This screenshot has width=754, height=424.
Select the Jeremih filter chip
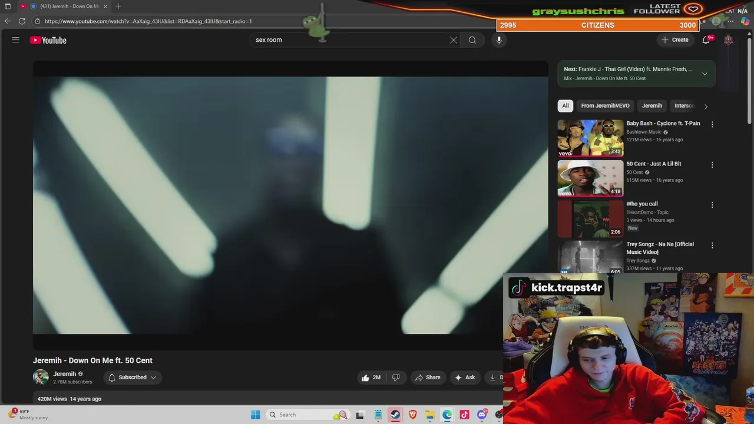coord(652,106)
